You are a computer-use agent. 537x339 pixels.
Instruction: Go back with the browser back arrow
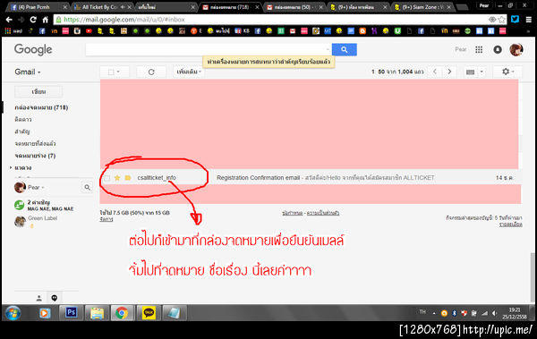(x=9, y=20)
